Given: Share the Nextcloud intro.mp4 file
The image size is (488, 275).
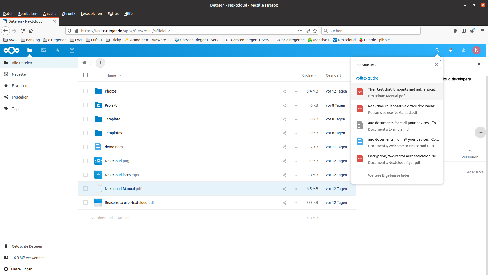Looking at the screenshot, I should click(x=284, y=175).
